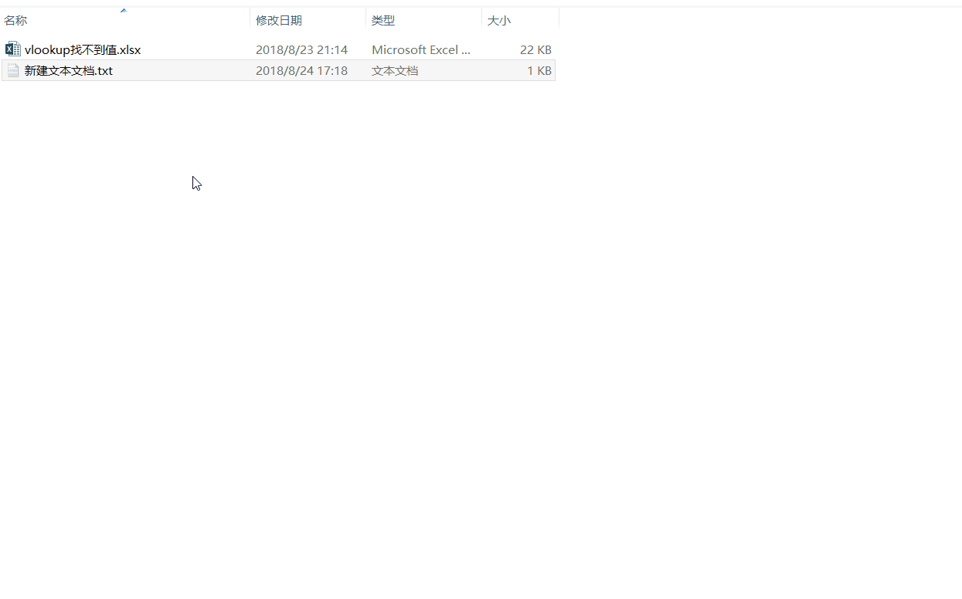Click the 文本文档 type cell
This screenshot has width=962, height=599.
click(395, 70)
